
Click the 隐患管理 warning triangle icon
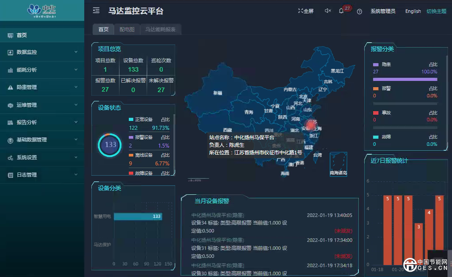coord(10,88)
